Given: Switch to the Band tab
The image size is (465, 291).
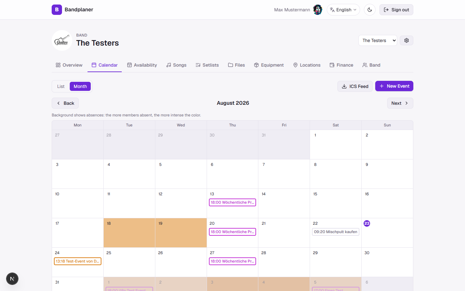Looking at the screenshot, I should (x=371, y=65).
